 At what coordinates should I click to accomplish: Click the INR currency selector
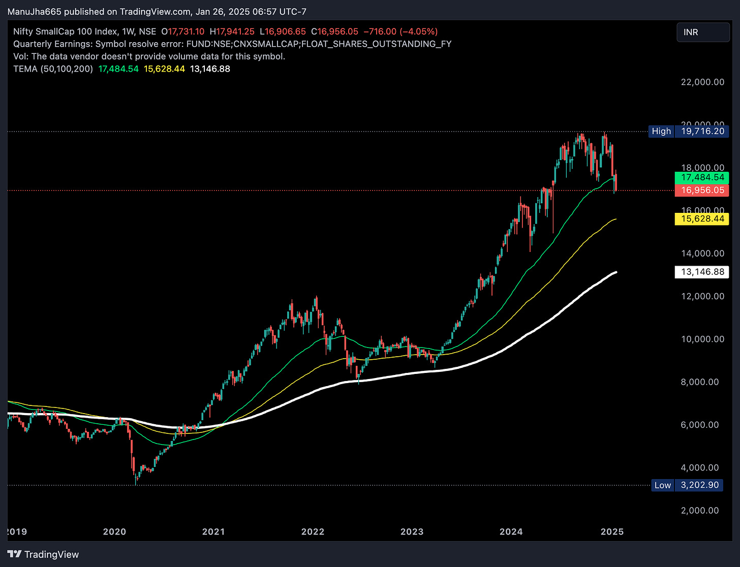[703, 32]
